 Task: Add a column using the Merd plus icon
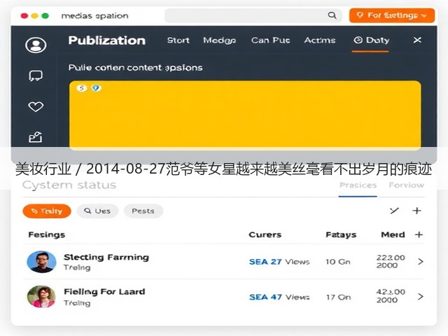coord(419,234)
